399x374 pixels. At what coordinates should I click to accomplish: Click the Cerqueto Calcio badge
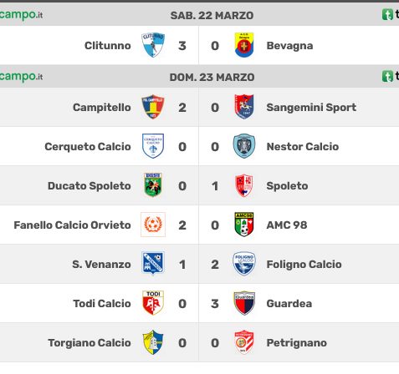[x=153, y=146]
